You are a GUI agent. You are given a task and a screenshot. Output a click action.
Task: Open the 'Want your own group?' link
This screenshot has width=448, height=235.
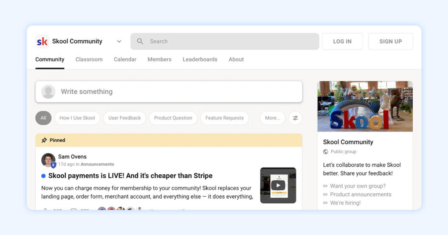pos(358,186)
